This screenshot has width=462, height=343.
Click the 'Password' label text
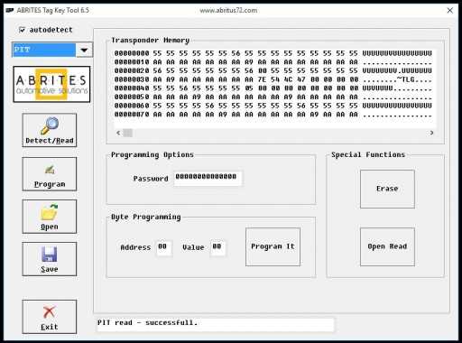[x=151, y=179]
